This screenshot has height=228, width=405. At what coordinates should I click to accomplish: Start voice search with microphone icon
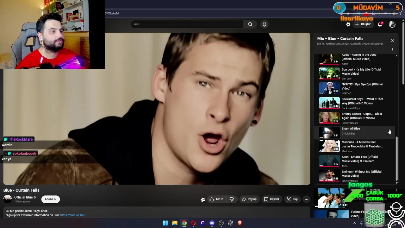point(265,24)
